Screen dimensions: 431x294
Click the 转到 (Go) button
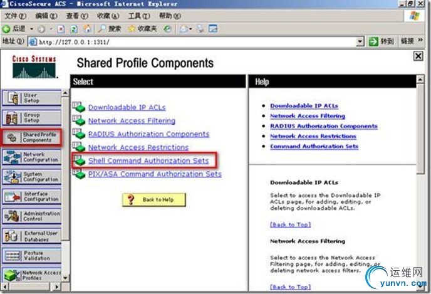tap(382, 41)
